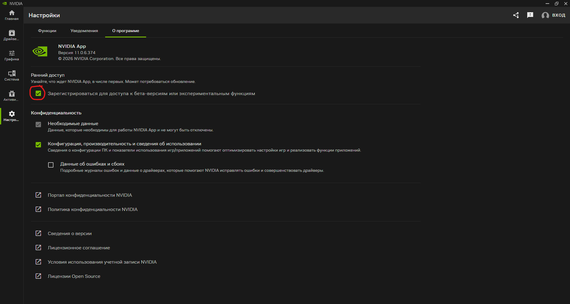This screenshot has width=570, height=304.
Task: Click the user avatar icon
Action: coord(545,15)
